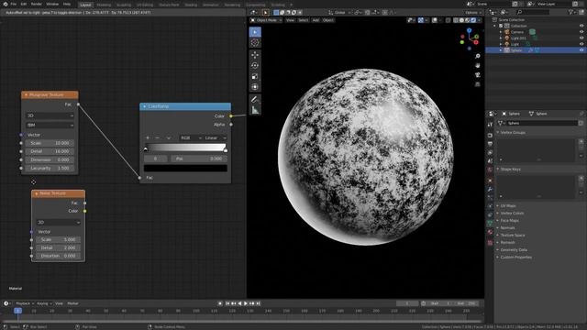587x330 pixels.
Task: Open the Object Mode dropdown
Action: click(266, 20)
